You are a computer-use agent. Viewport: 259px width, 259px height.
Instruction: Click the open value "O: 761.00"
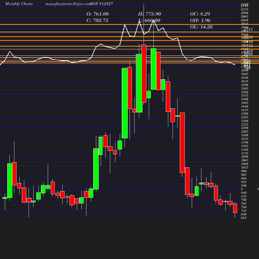coord(97,14)
